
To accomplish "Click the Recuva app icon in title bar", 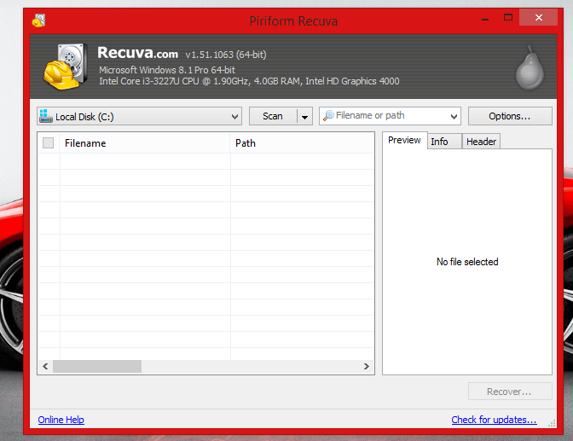I will point(38,20).
